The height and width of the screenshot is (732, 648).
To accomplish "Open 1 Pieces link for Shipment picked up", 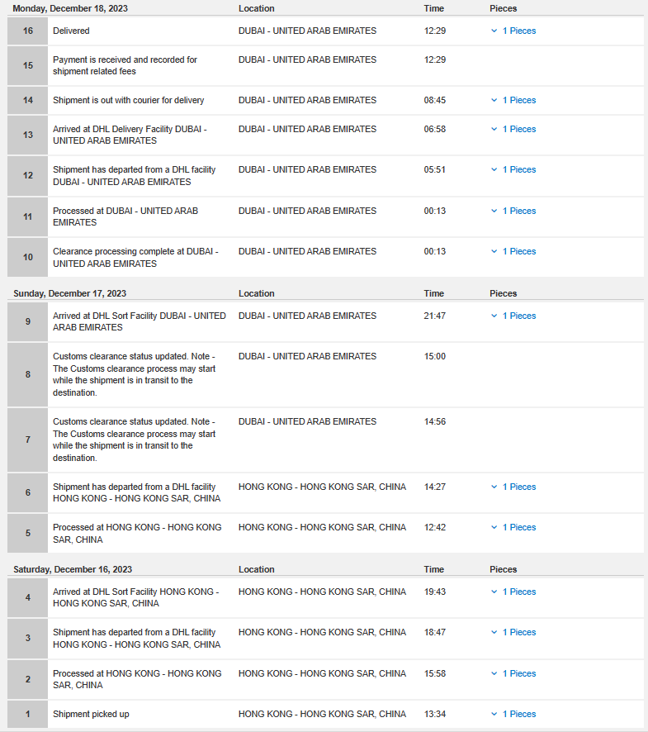I will tap(519, 715).
